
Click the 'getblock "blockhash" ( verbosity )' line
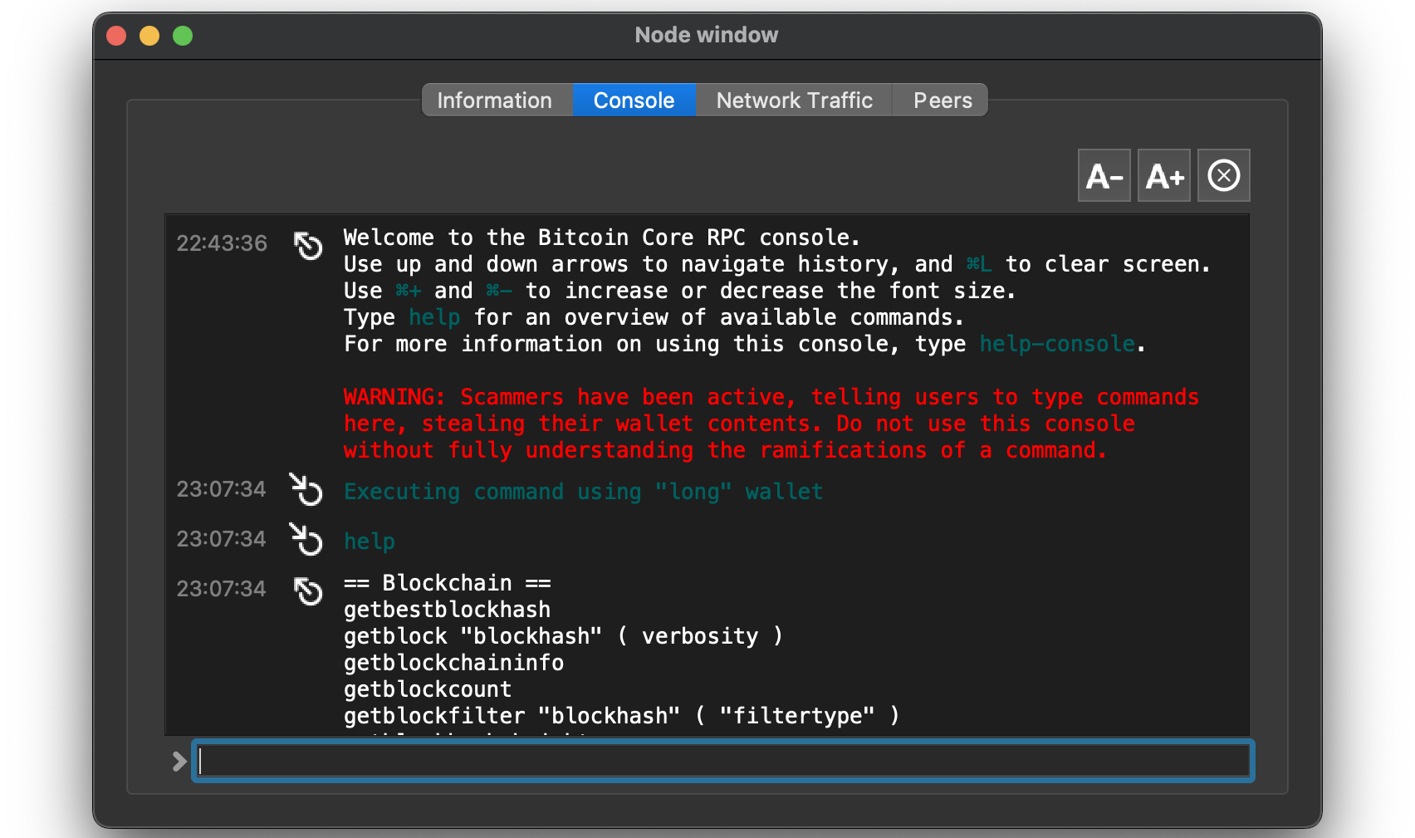[563, 636]
